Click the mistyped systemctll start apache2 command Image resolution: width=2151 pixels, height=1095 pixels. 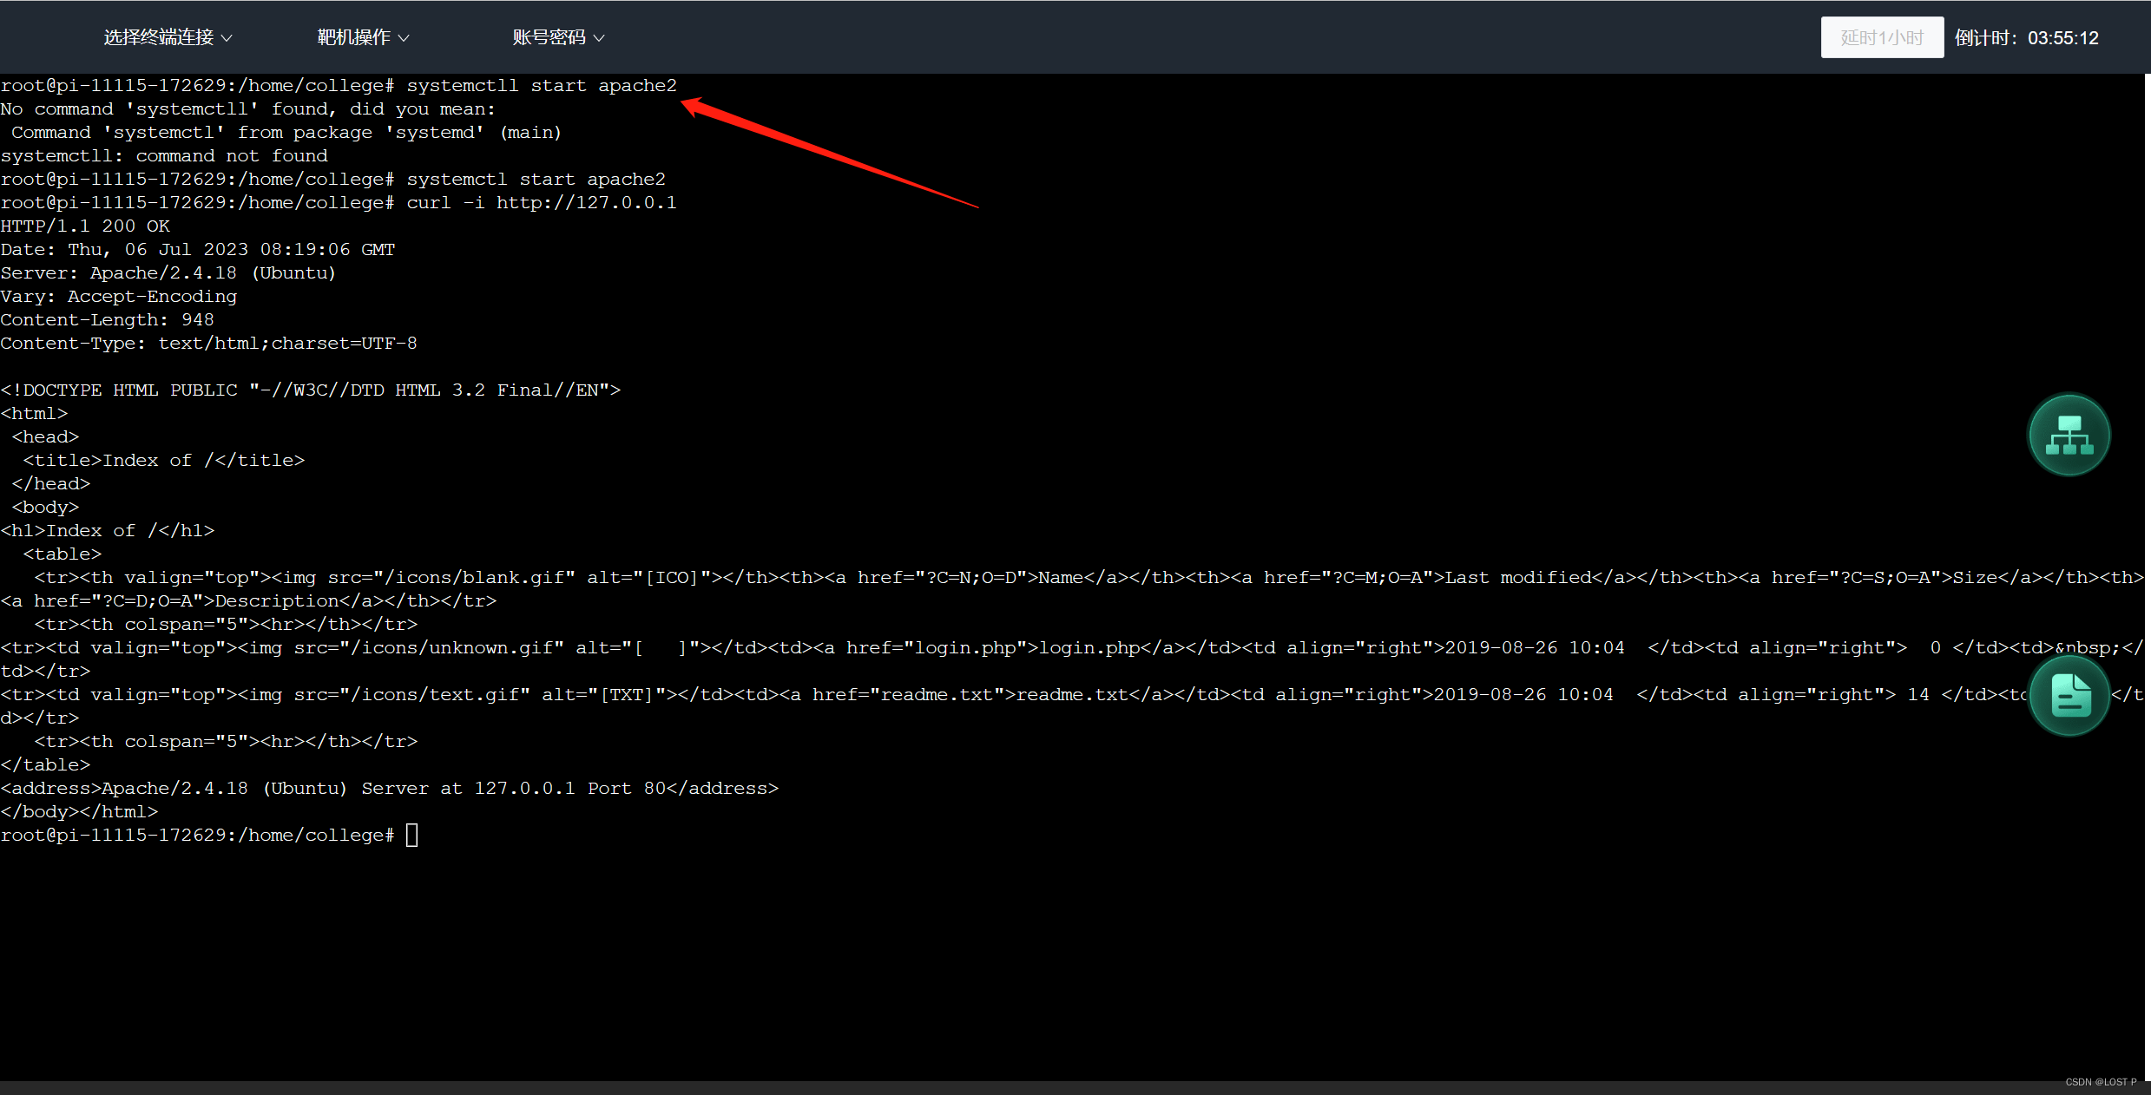[541, 85]
